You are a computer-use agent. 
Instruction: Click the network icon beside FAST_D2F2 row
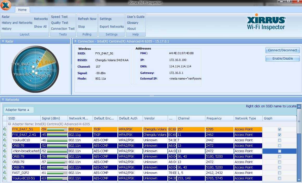click(5, 173)
